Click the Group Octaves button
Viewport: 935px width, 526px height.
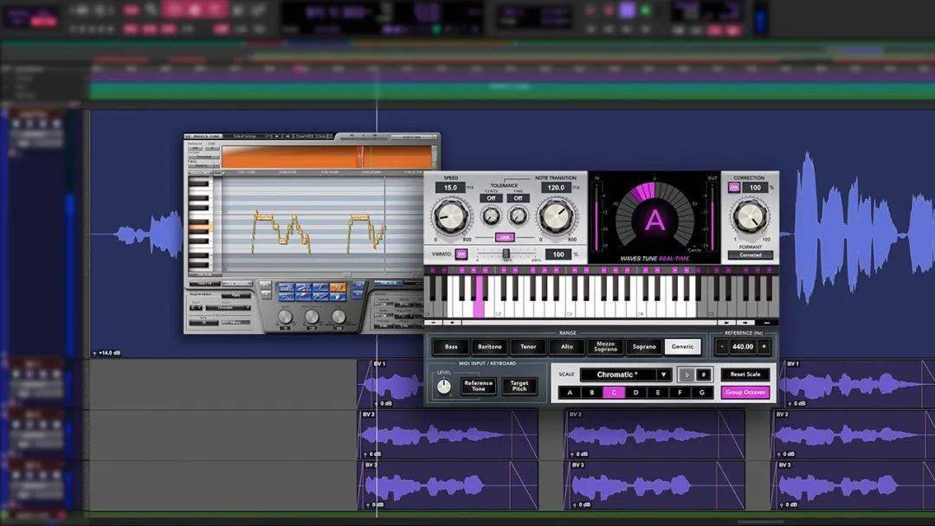click(745, 393)
